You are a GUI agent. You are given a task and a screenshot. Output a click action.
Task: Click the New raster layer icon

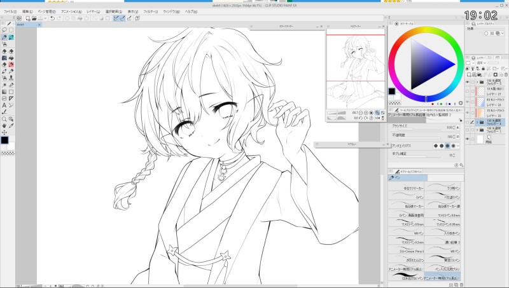click(x=469, y=74)
